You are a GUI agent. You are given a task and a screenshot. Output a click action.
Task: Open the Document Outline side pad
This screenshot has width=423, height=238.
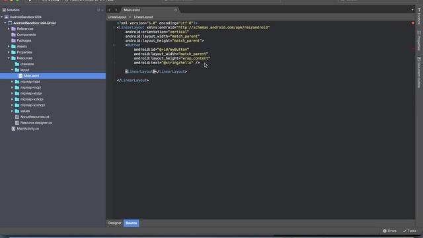419,72
